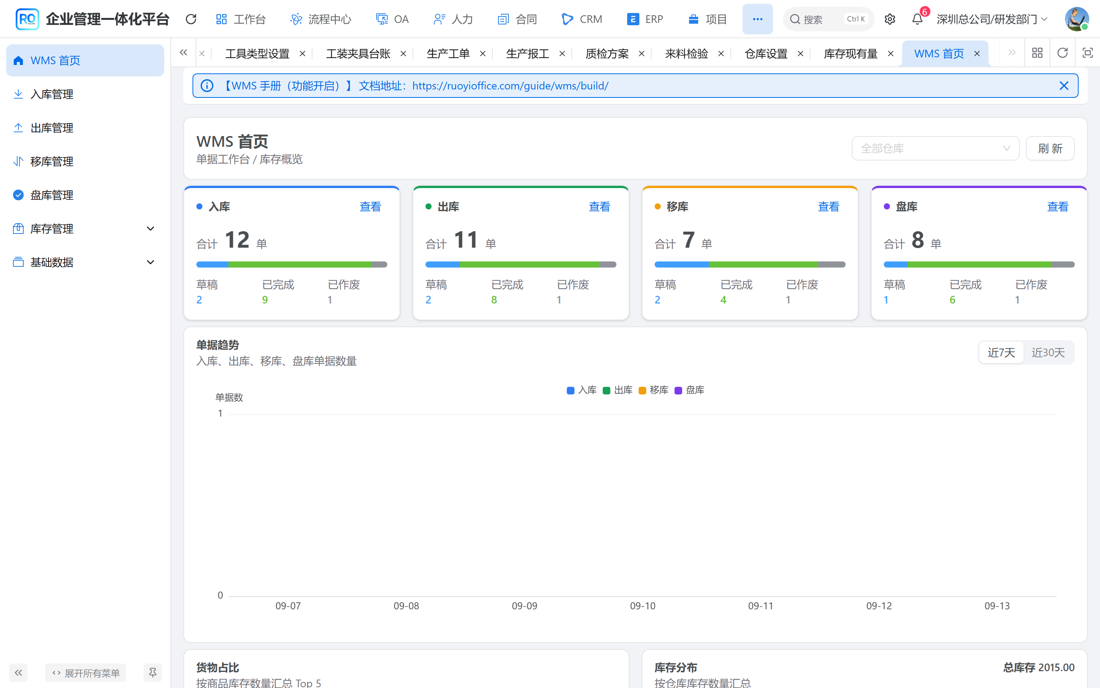This screenshot has width=1100, height=688.
Task: Click the 刷新 button
Action: click(1050, 148)
